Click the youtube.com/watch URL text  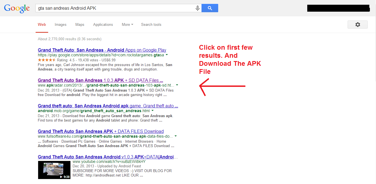pyautogui.click(x=109, y=162)
